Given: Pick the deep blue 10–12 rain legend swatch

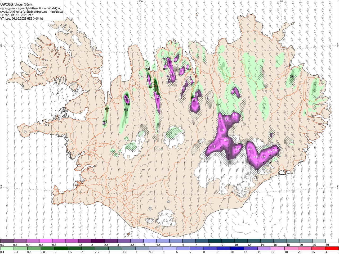Looking at the screenshot, I should (x=238, y=248).
